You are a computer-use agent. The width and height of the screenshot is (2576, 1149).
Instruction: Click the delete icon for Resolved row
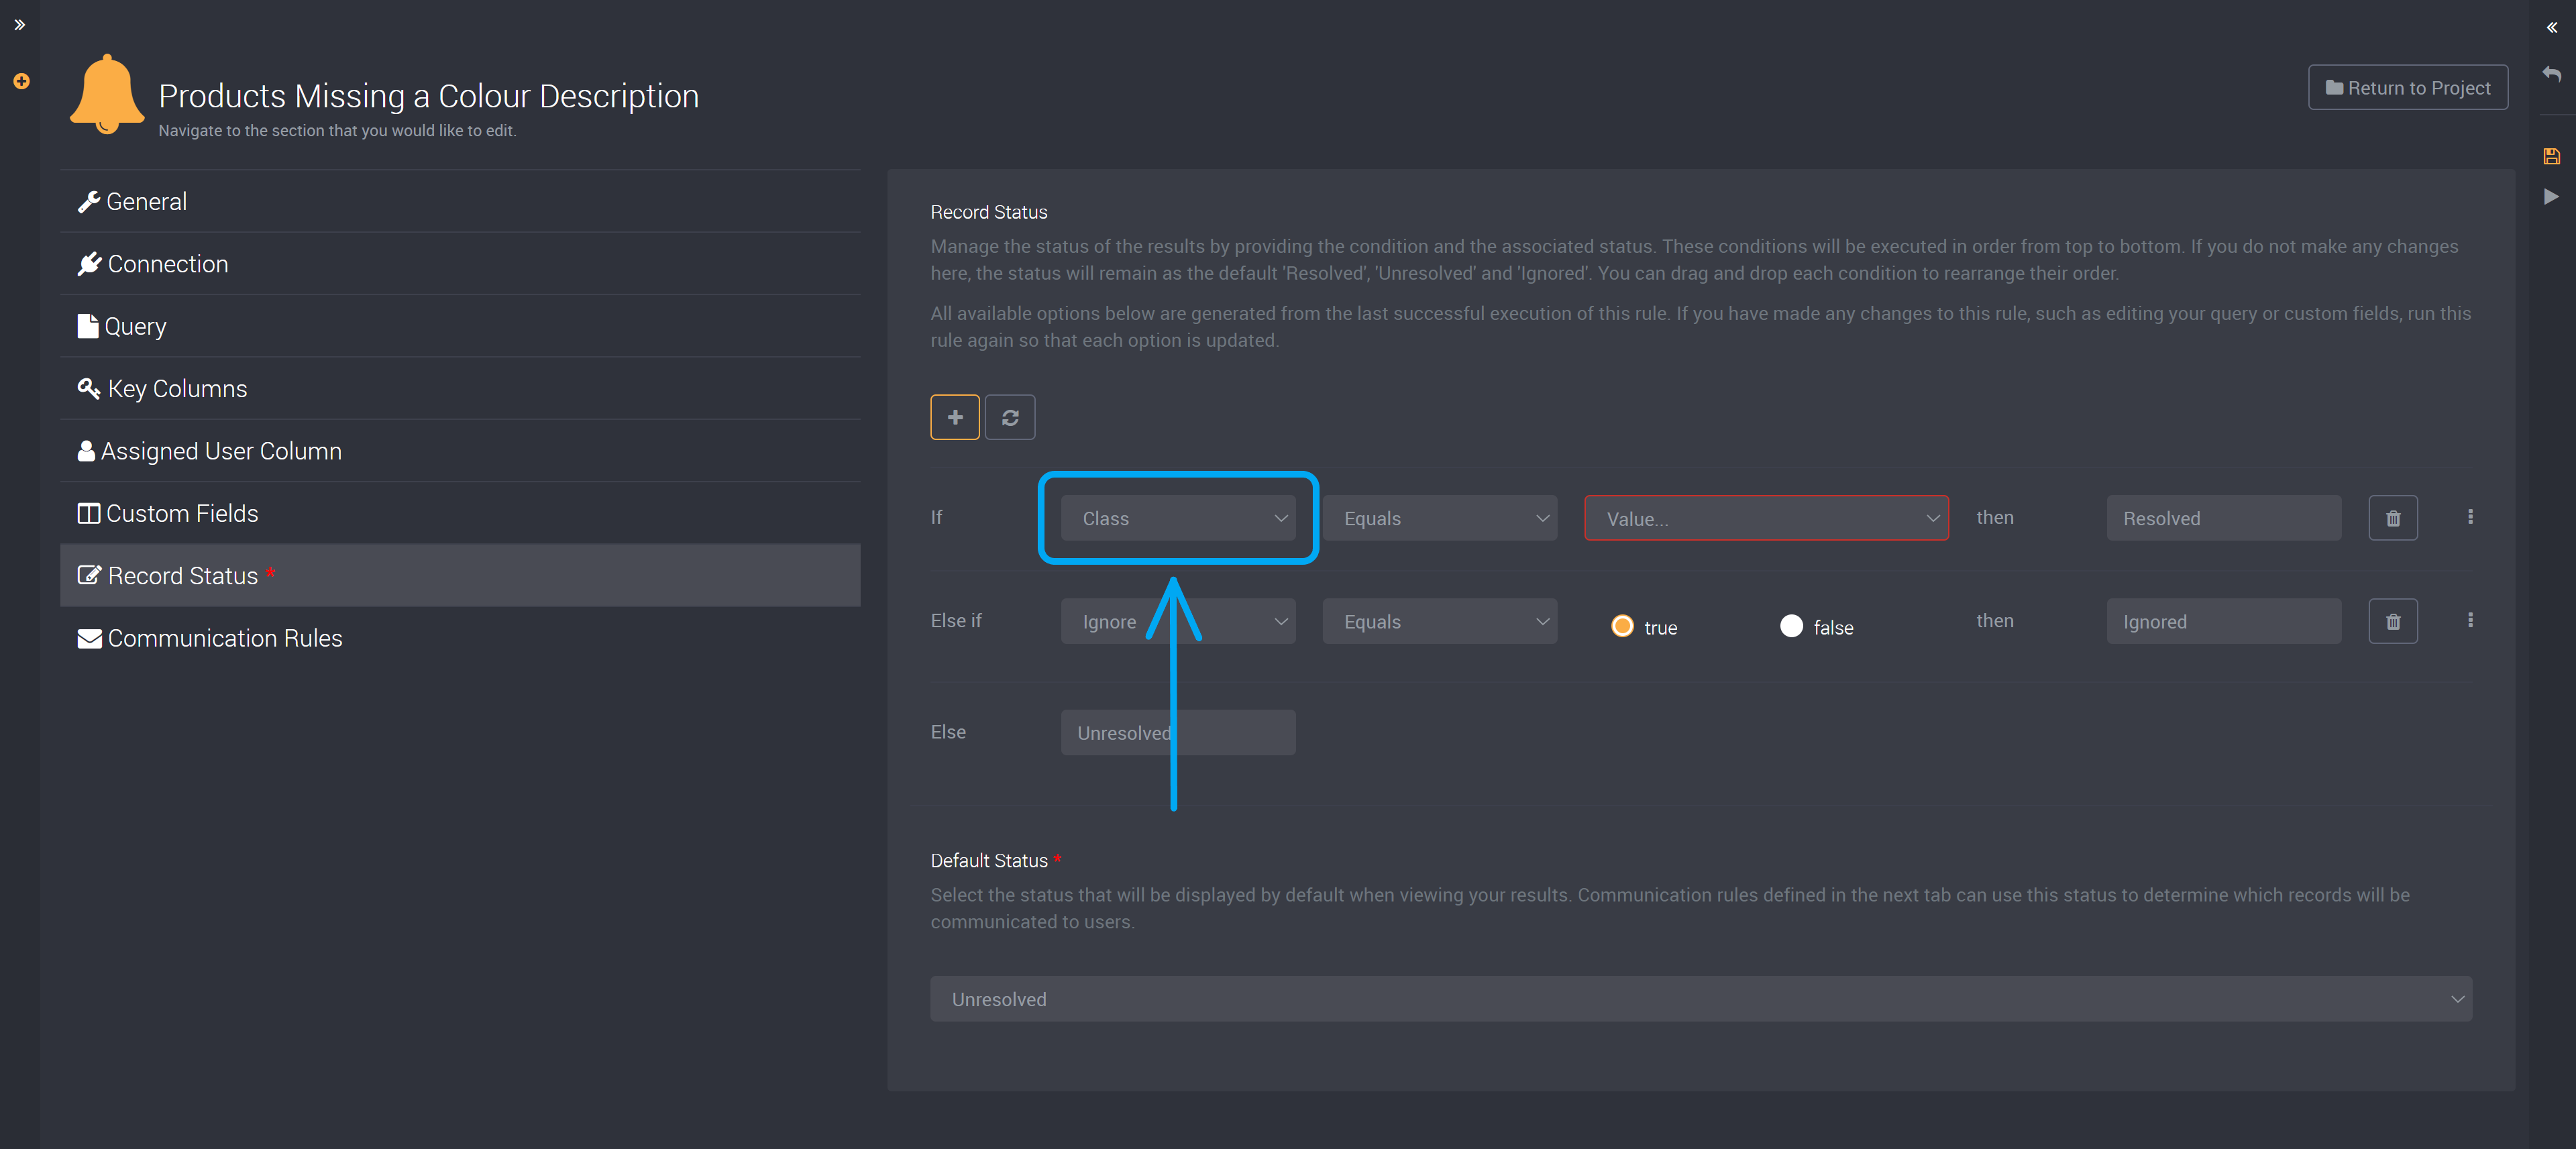tap(2394, 518)
